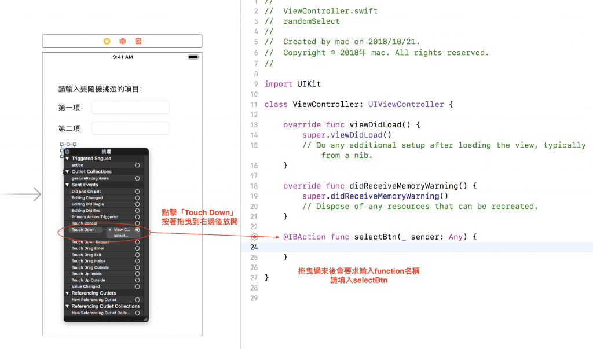Select the 第一項 label
The image size is (593, 349).
coord(71,108)
